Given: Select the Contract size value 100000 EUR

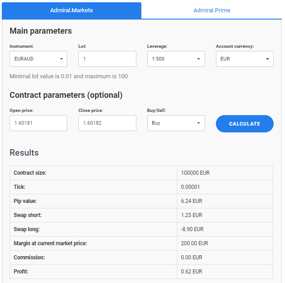Looking at the screenshot, I should [x=195, y=173].
